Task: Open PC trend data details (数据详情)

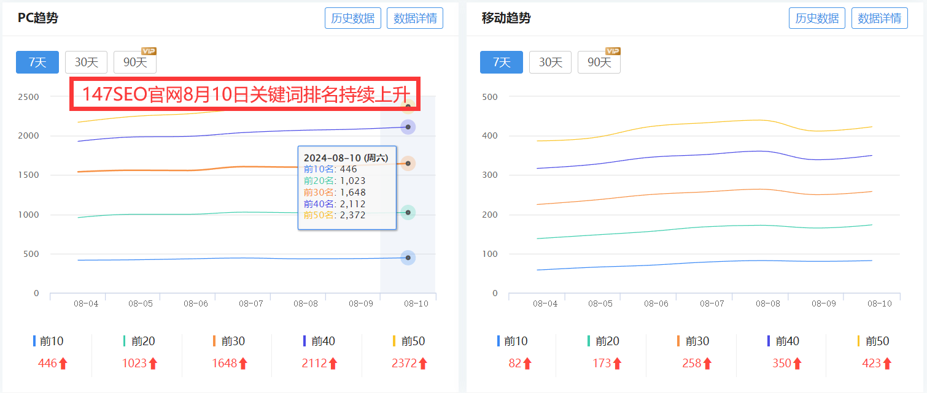Action: coord(415,18)
